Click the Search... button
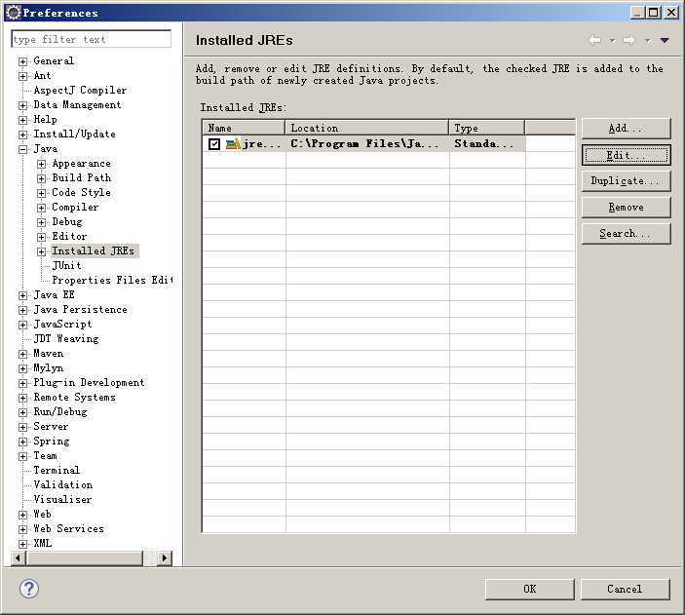685x615 pixels. click(x=626, y=233)
